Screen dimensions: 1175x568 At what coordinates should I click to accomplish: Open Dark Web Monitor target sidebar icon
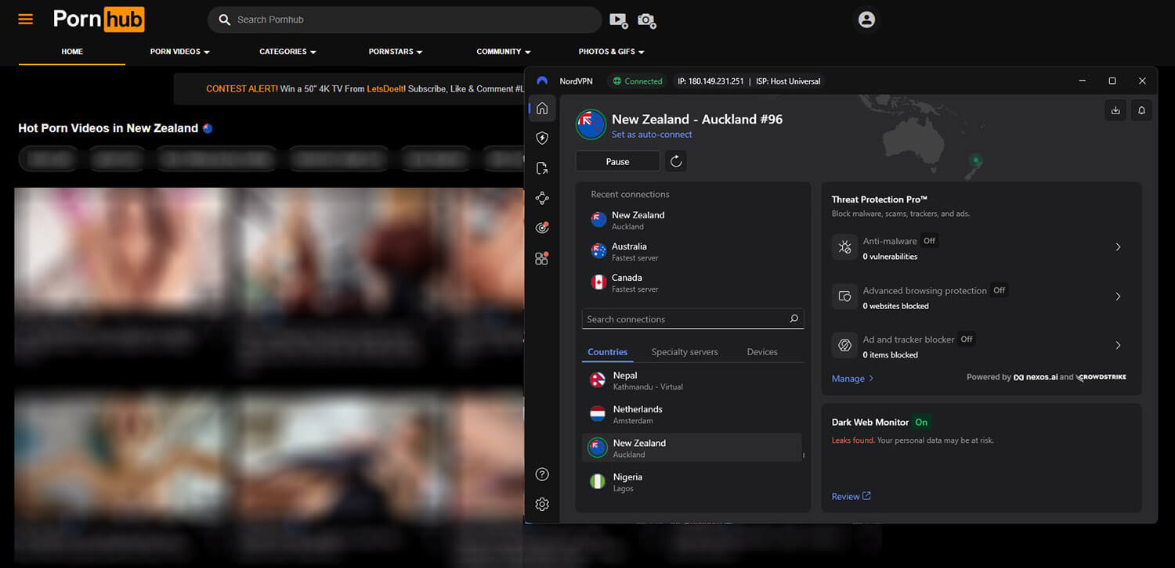tap(542, 228)
